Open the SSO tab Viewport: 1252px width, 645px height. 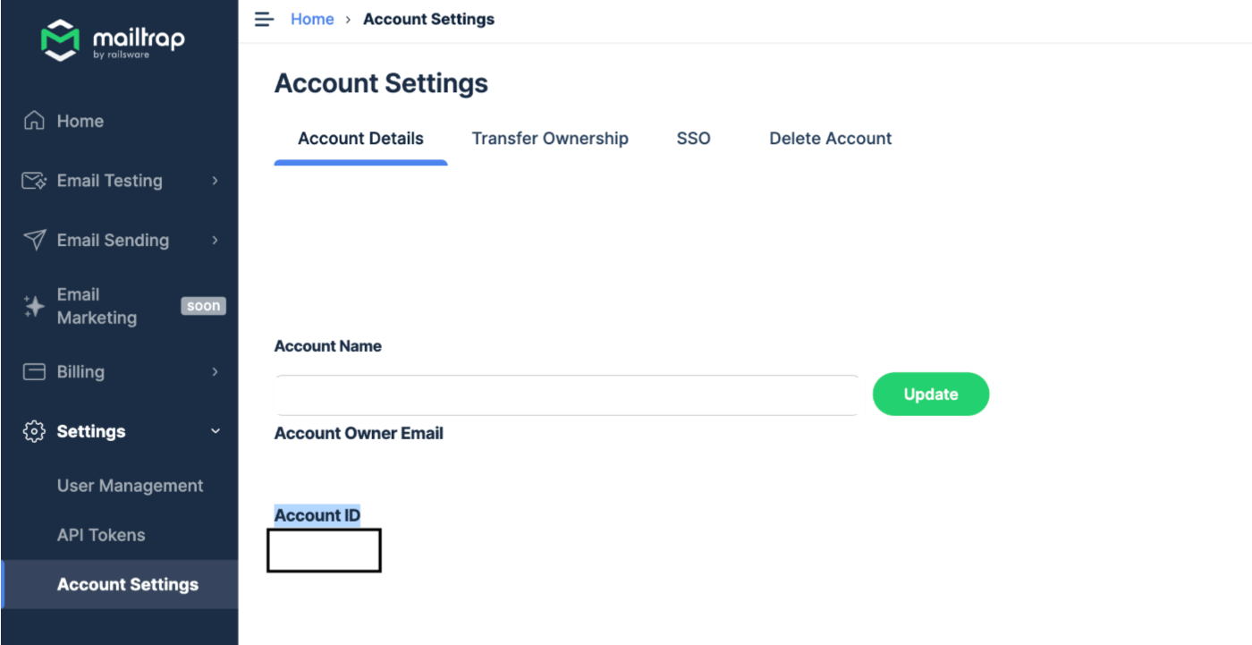pos(693,139)
